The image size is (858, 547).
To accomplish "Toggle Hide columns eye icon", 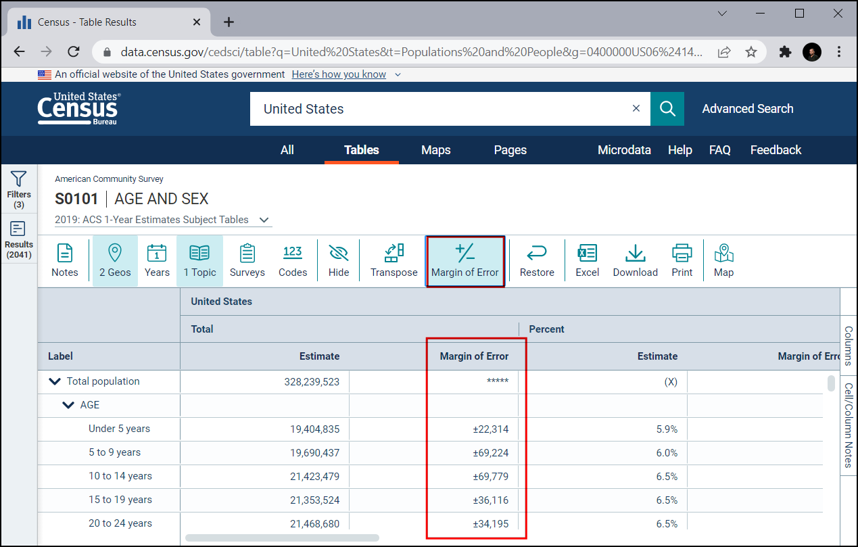I will [339, 260].
